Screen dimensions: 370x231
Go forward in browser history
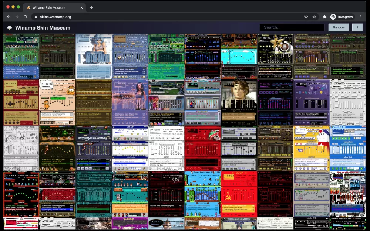(17, 17)
